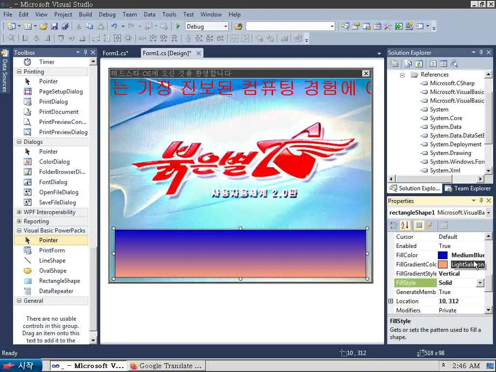The height and width of the screenshot is (372, 496).
Task: Click the Toolbox scroll down arrow
Action: (x=93, y=341)
